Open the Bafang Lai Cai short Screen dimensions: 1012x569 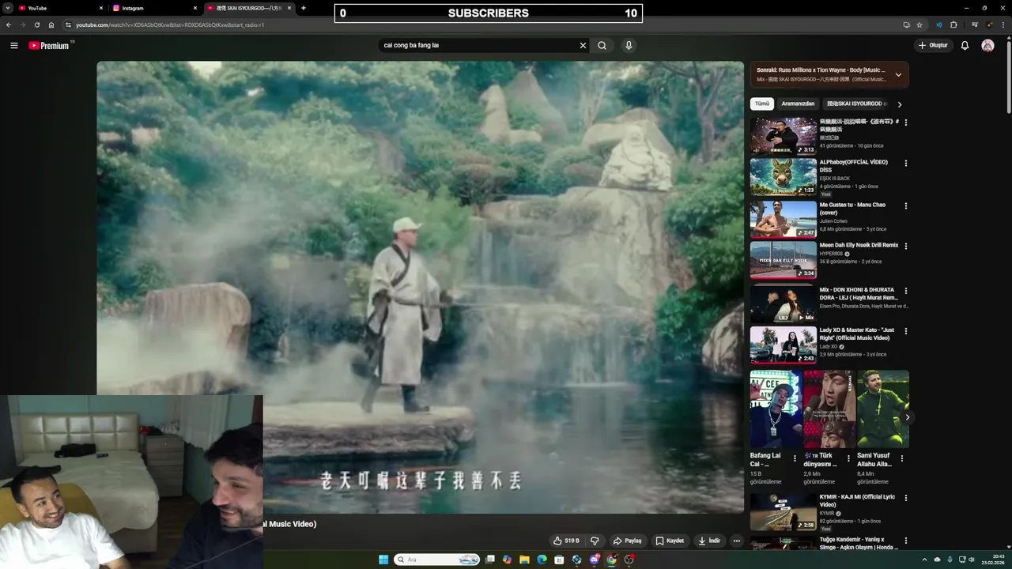coord(776,409)
